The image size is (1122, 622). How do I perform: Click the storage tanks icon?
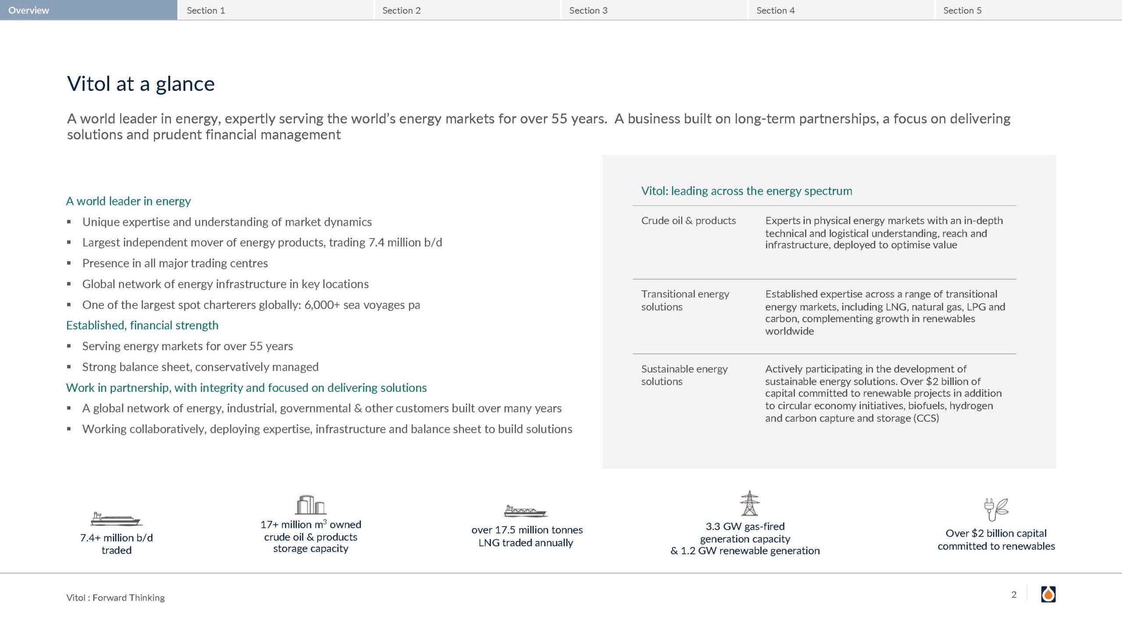(310, 505)
